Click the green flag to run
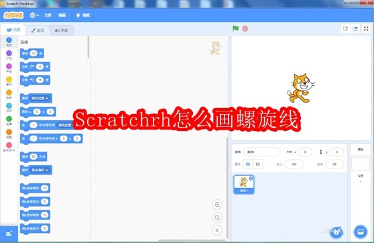 click(236, 28)
